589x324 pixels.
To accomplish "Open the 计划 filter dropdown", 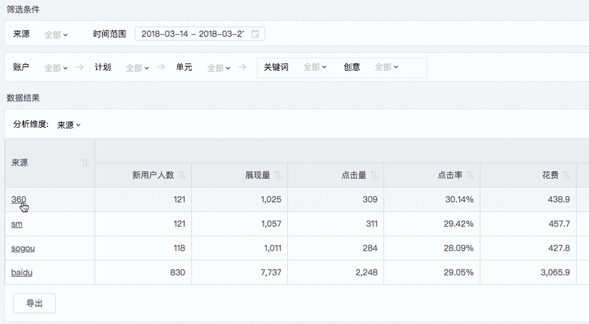I will click(137, 67).
